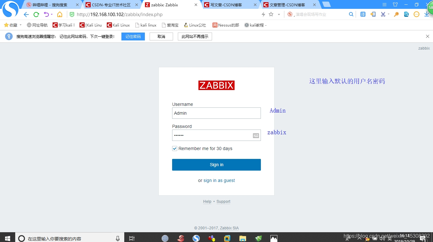Click the taskbar microphone voice search icon
This screenshot has height=242, width=433.
tap(118, 239)
